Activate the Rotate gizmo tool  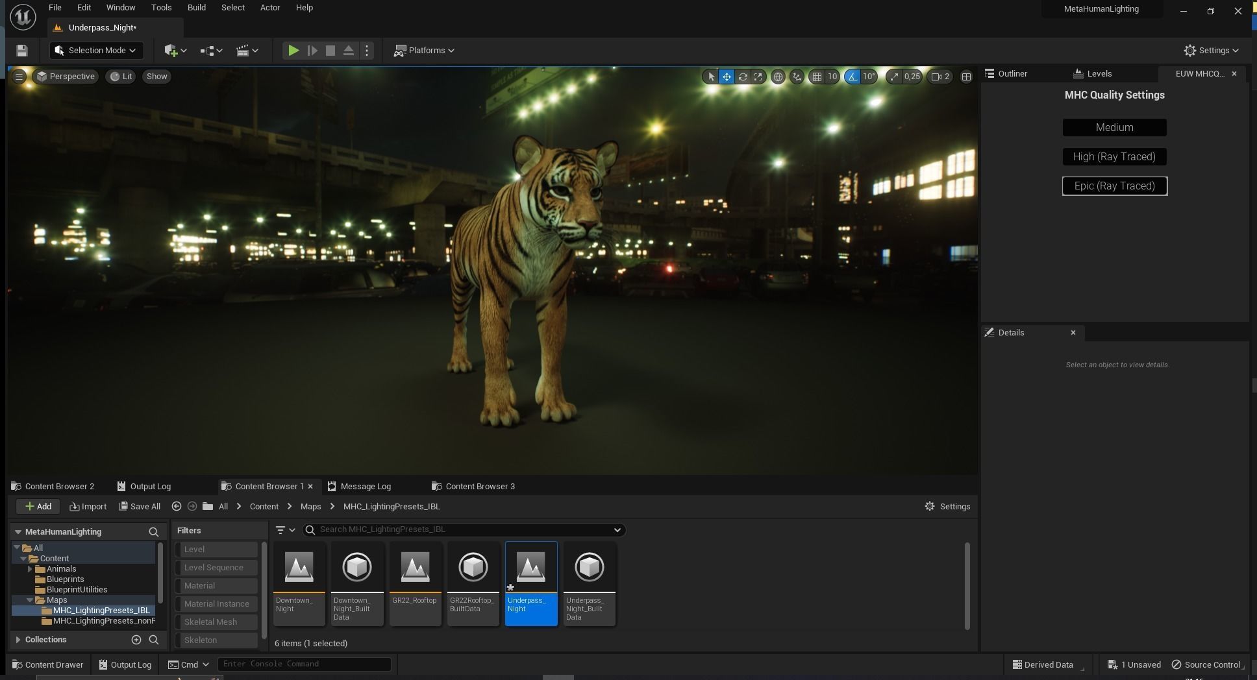[x=743, y=77]
